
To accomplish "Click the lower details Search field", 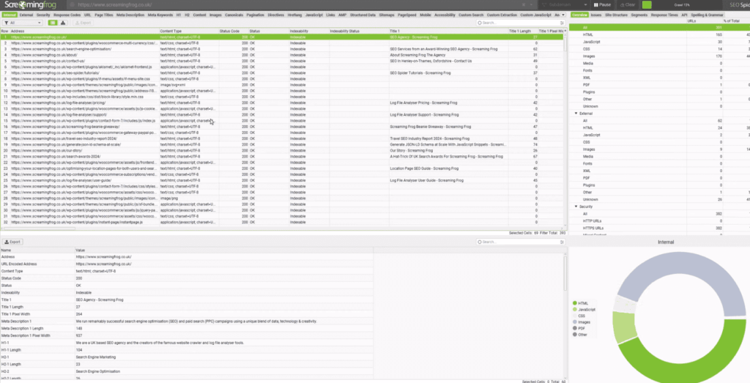I will coord(519,242).
